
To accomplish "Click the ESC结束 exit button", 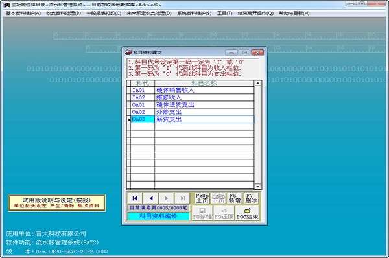I will point(247,213).
